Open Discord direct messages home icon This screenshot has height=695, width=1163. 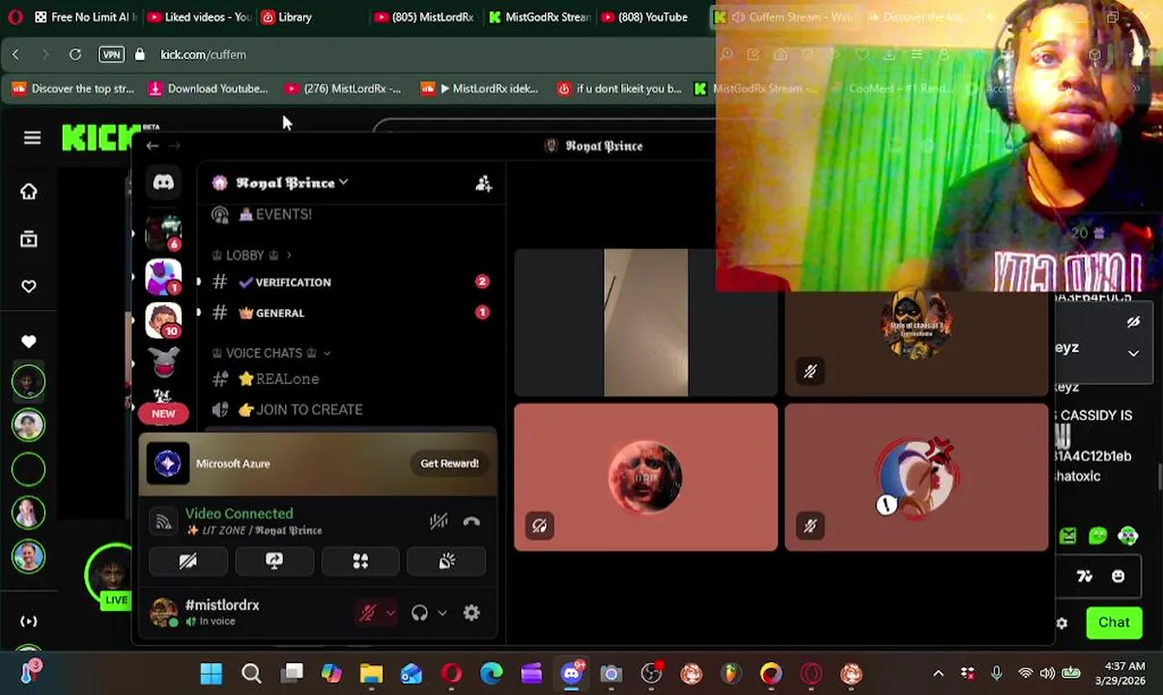coord(163,182)
